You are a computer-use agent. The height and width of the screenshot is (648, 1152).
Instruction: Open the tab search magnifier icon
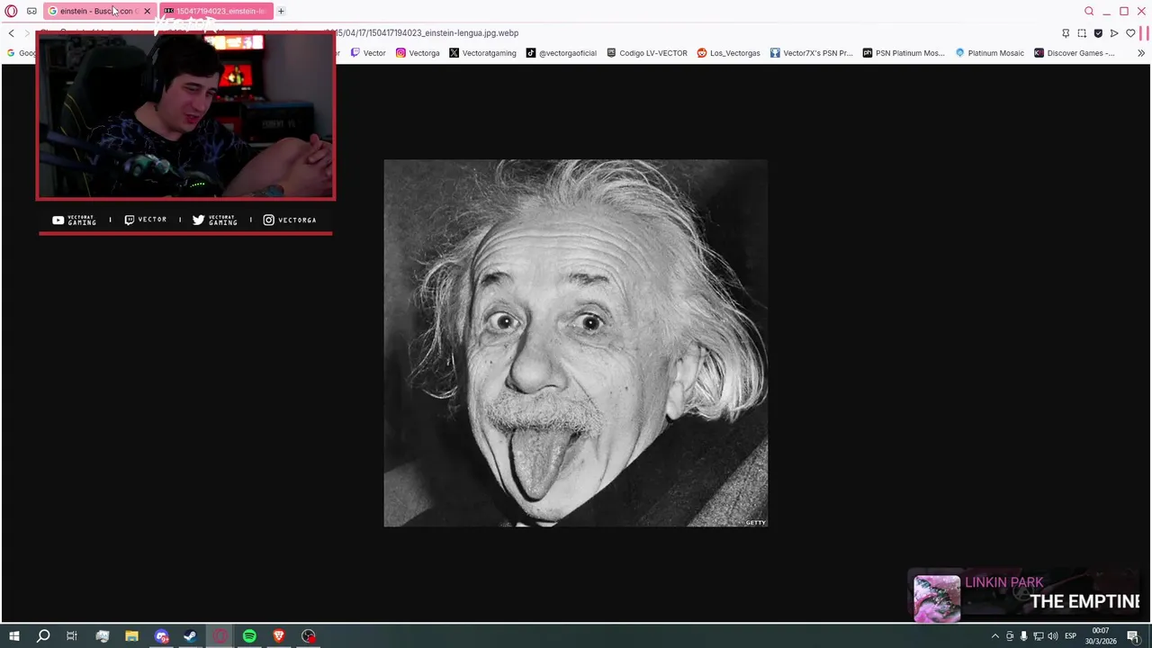pyautogui.click(x=1089, y=11)
